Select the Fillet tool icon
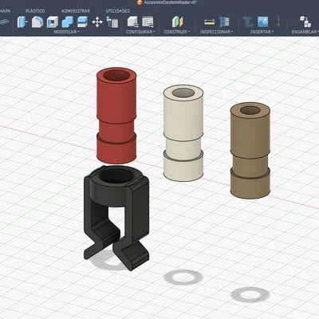The width and height of the screenshot is (319, 319). tap(37, 22)
